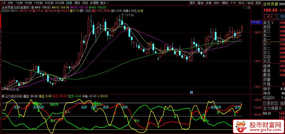
Task: Switch to the 周线 weekly tab
Action: pos(77,3)
